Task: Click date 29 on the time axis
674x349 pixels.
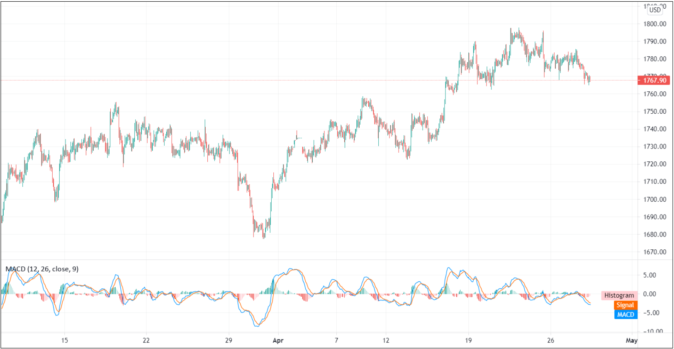Action: click(229, 340)
